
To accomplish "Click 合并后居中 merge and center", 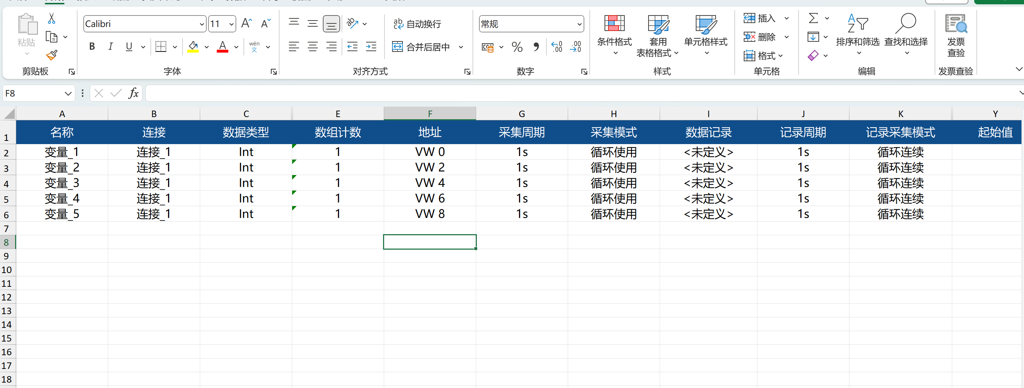I will [421, 47].
